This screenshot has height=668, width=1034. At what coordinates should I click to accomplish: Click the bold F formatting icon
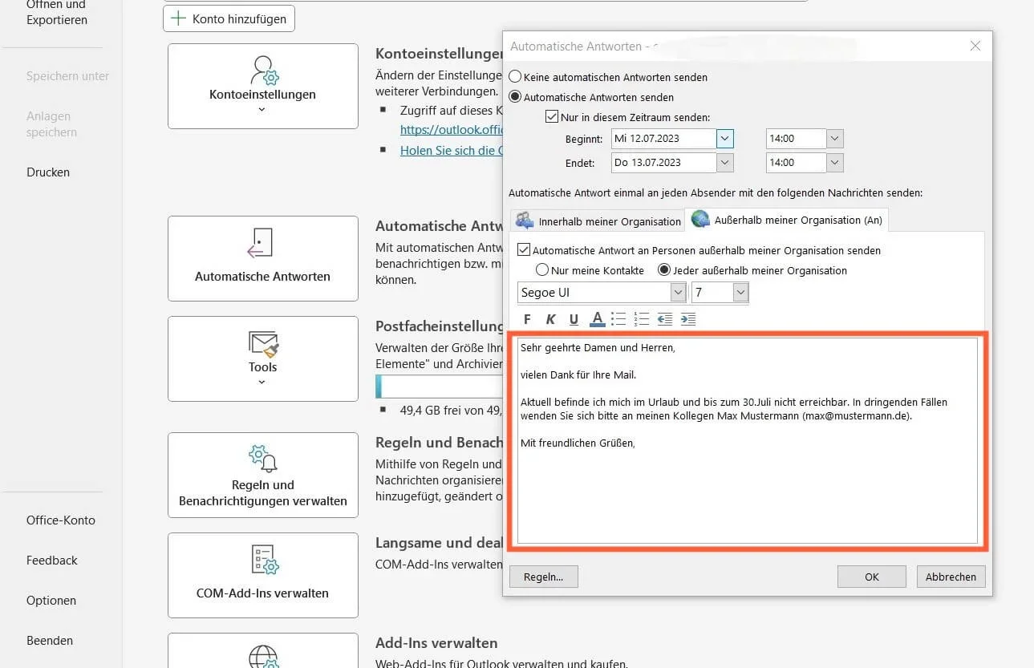coord(527,320)
